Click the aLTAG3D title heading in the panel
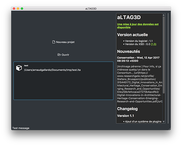182x146 pixels. tap(129, 17)
